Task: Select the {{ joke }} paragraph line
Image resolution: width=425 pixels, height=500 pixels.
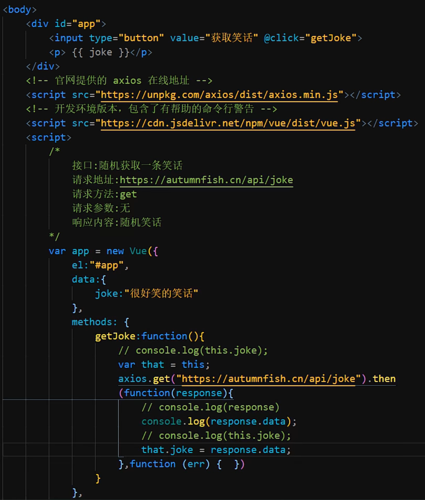Action: tap(101, 52)
